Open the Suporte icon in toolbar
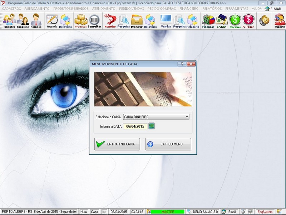Viewport: 286px width, 215px height. click(x=280, y=21)
